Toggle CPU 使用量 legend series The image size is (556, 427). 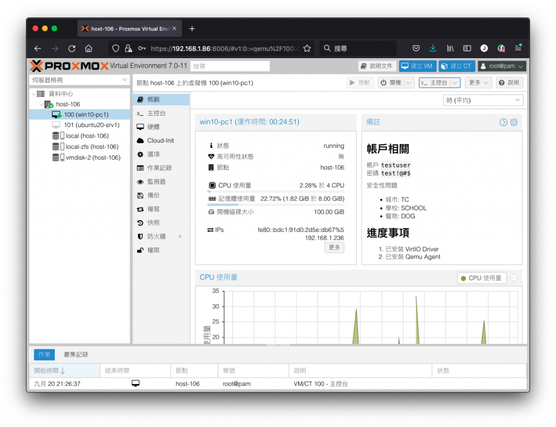click(x=481, y=278)
